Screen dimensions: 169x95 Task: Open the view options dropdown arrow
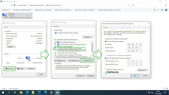[x=157, y=10]
